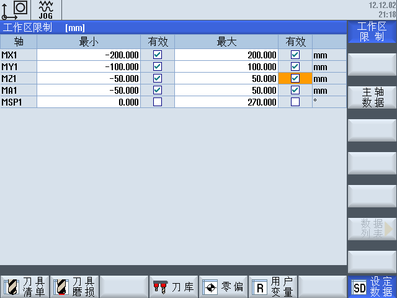
Task: Open the user variables (用户变量) softkey
Action: (x=273, y=287)
